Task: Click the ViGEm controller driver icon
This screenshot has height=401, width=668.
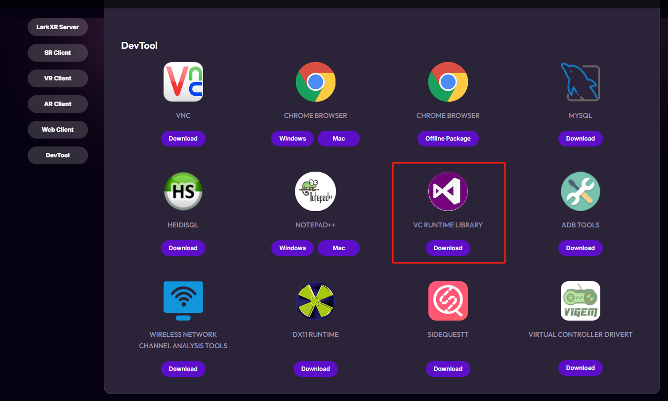Action: tap(581, 301)
